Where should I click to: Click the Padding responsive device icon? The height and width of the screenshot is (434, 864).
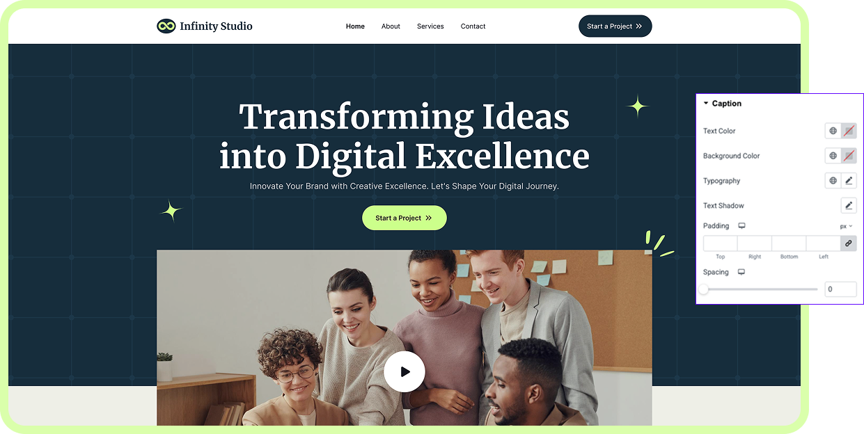741,226
